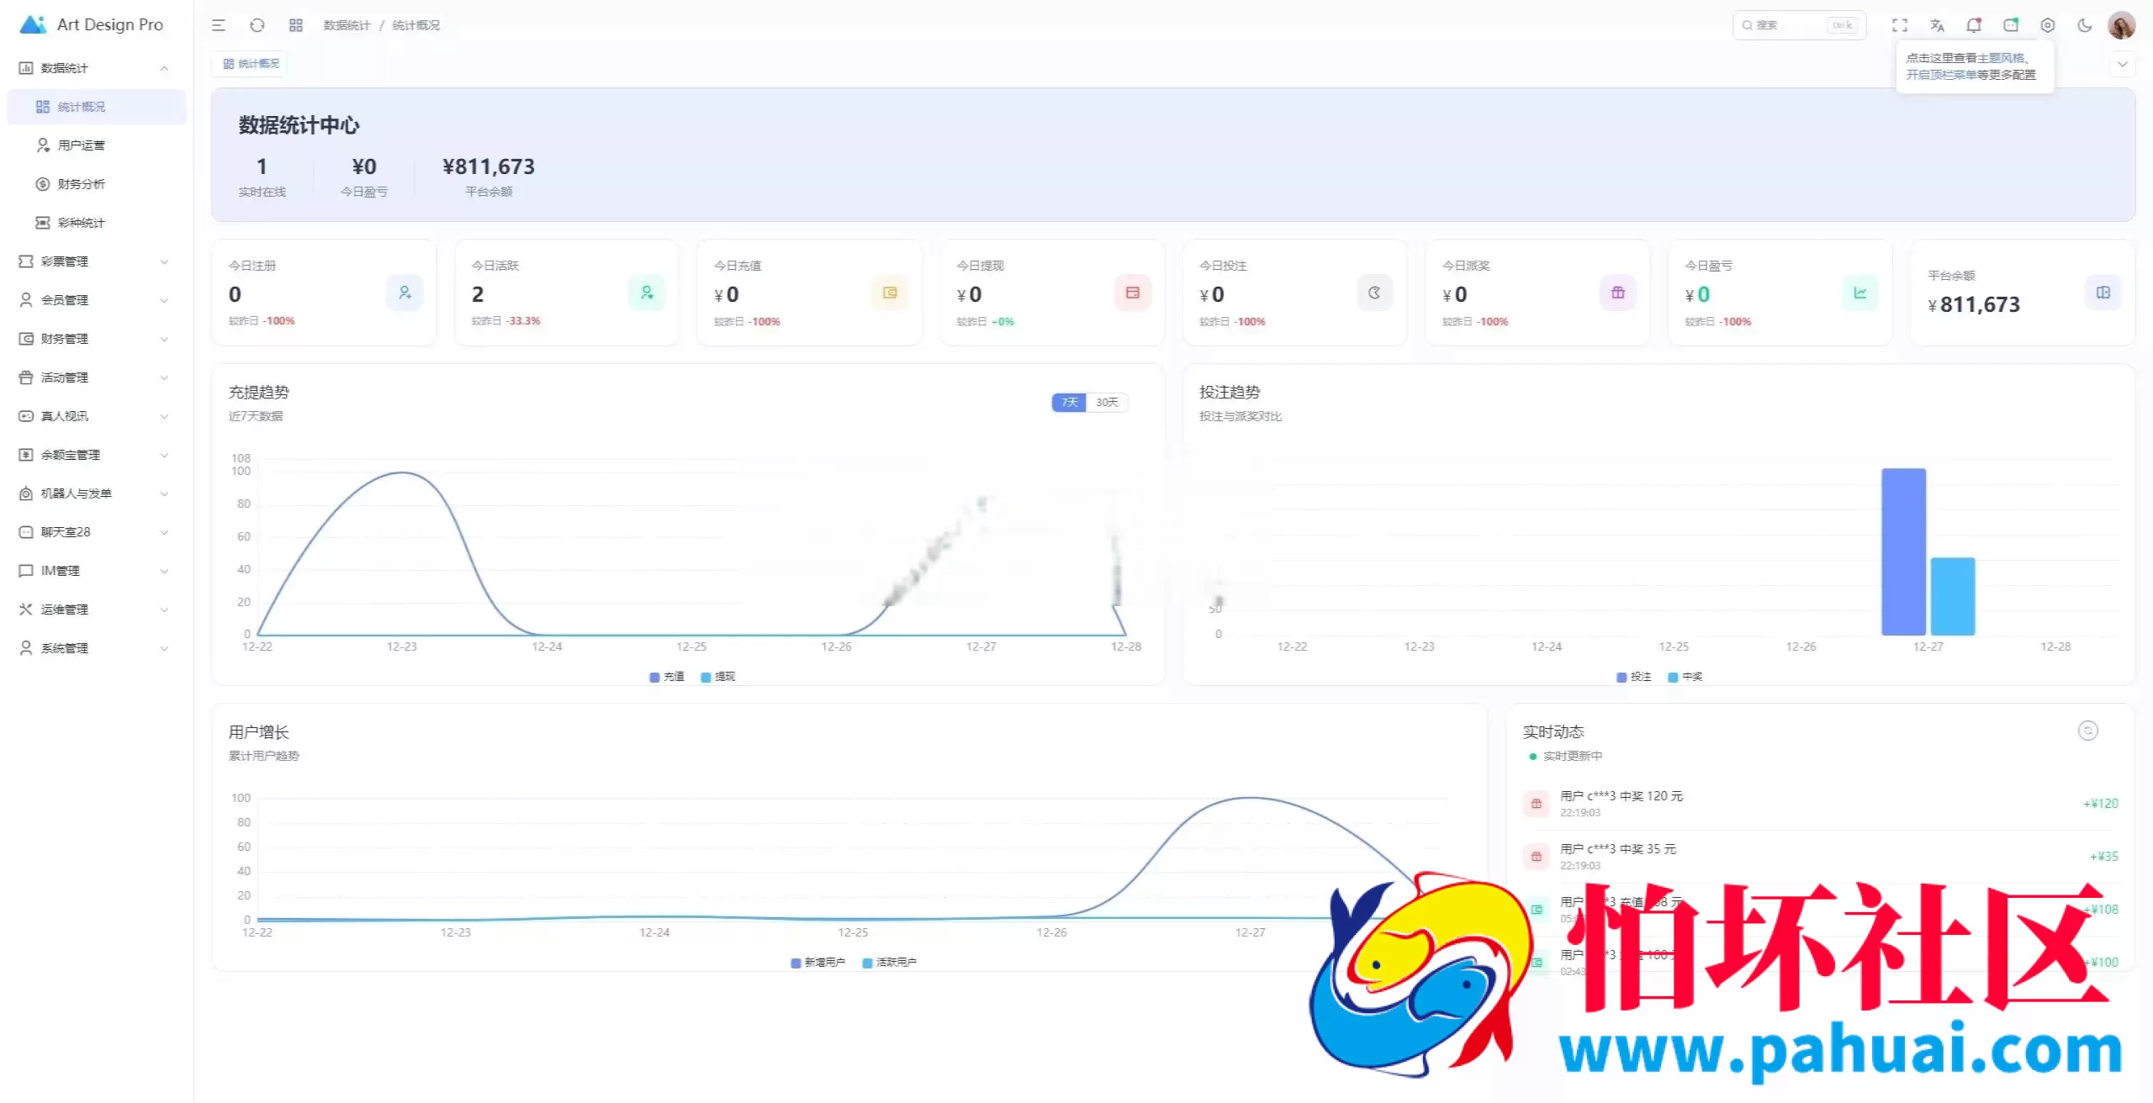
Task: Expand the 财务管理 sidebar menu
Action: [96, 339]
